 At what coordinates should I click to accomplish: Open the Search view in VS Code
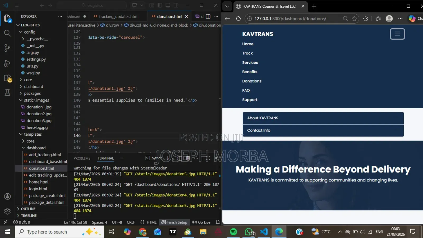point(7,33)
